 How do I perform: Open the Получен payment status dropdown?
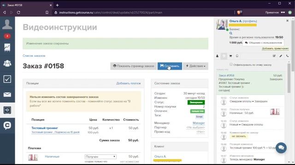100,157
